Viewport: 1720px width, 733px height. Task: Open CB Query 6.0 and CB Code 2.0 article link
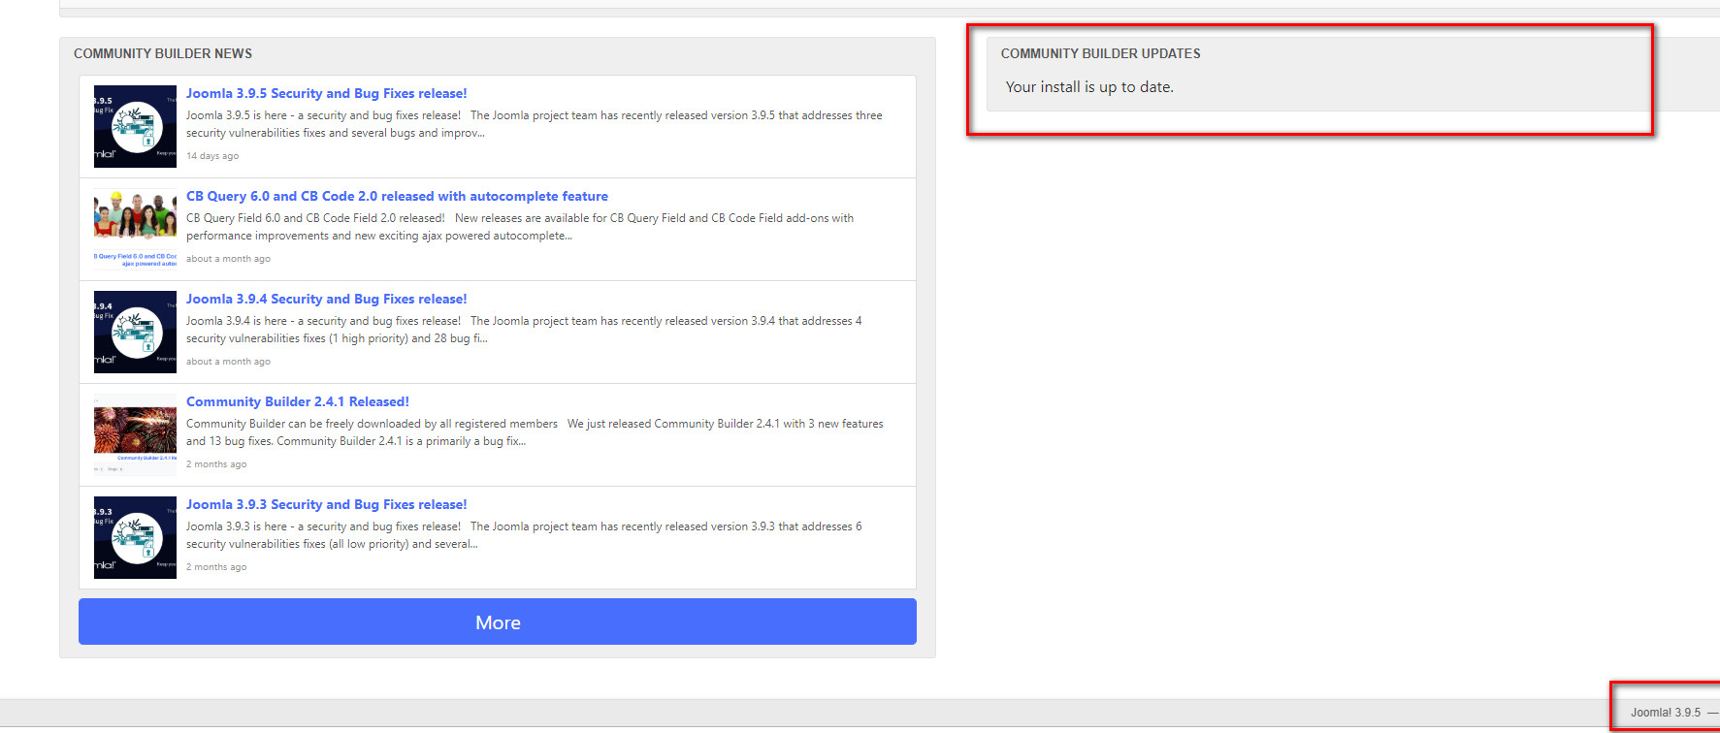397,196
